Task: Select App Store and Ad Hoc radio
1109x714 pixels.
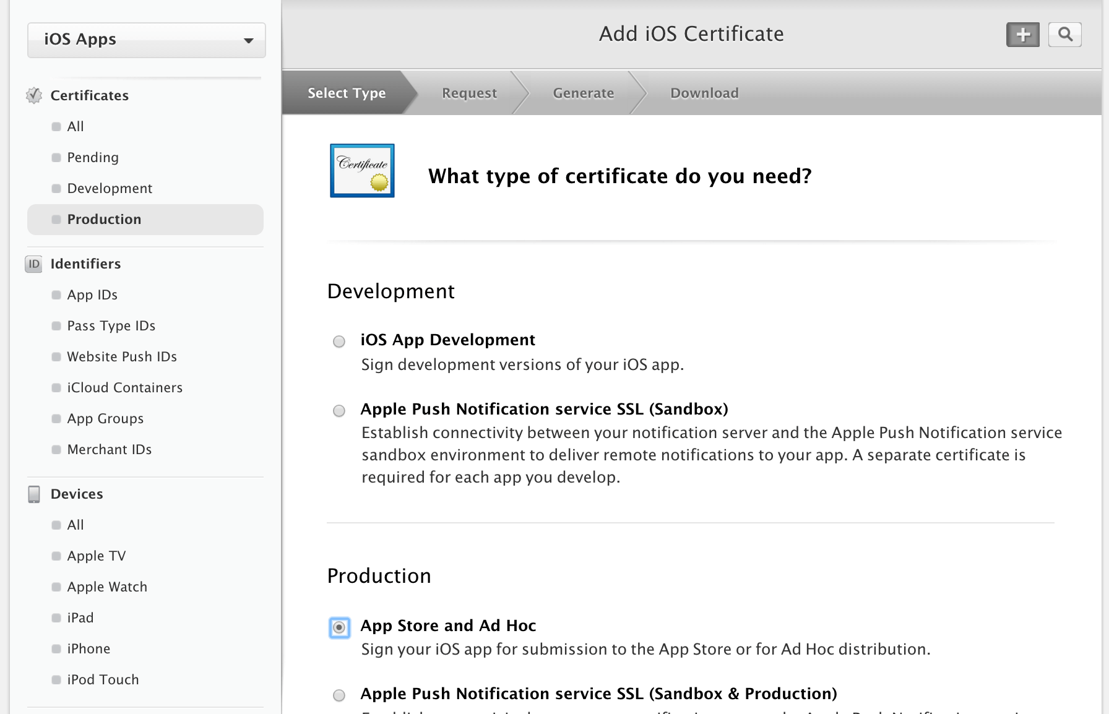Action: pyautogui.click(x=339, y=627)
